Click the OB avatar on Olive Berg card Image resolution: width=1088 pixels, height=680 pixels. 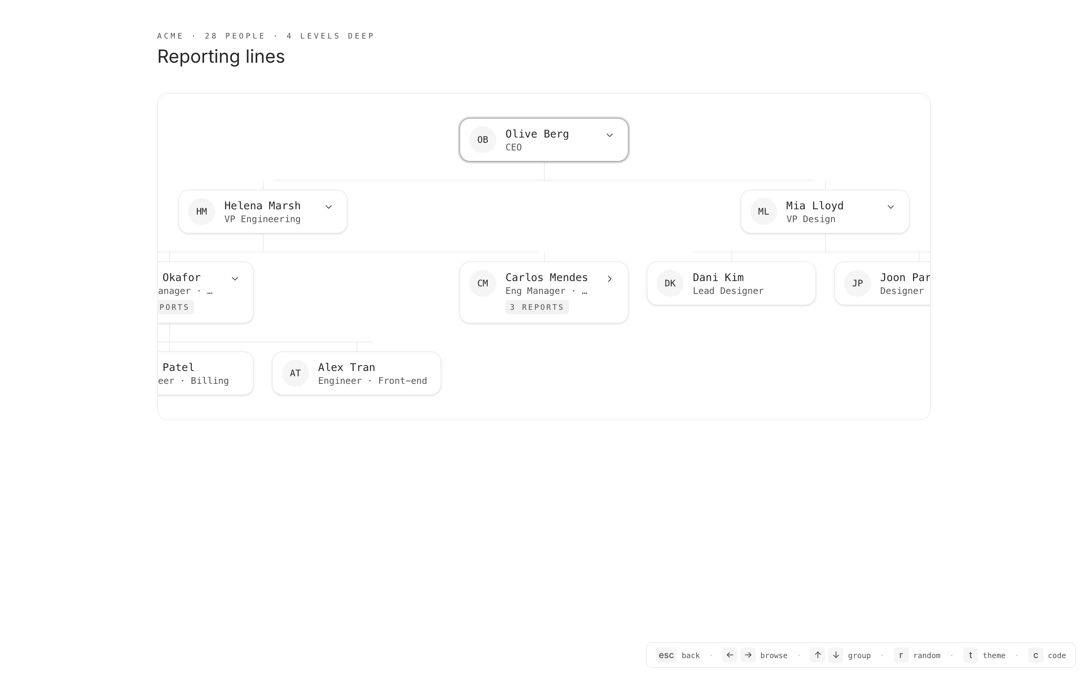(x=482, y=140)
